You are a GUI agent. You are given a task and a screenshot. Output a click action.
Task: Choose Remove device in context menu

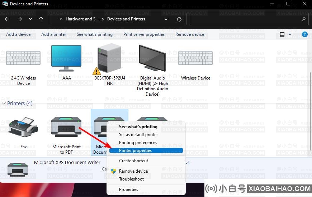coord(133,171)
